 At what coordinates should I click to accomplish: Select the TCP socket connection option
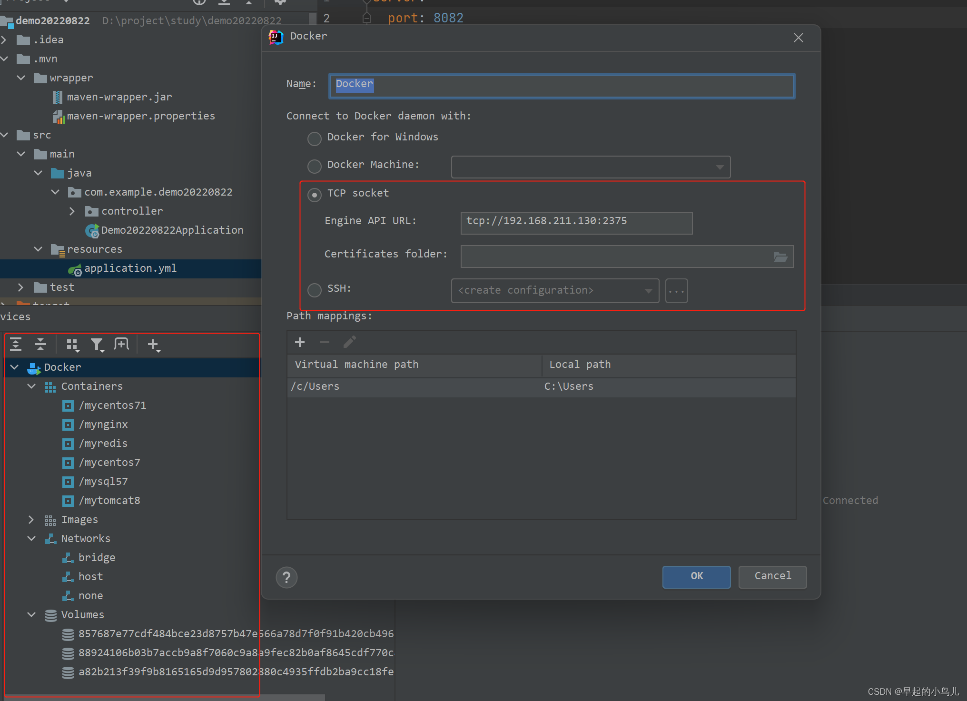314,195
